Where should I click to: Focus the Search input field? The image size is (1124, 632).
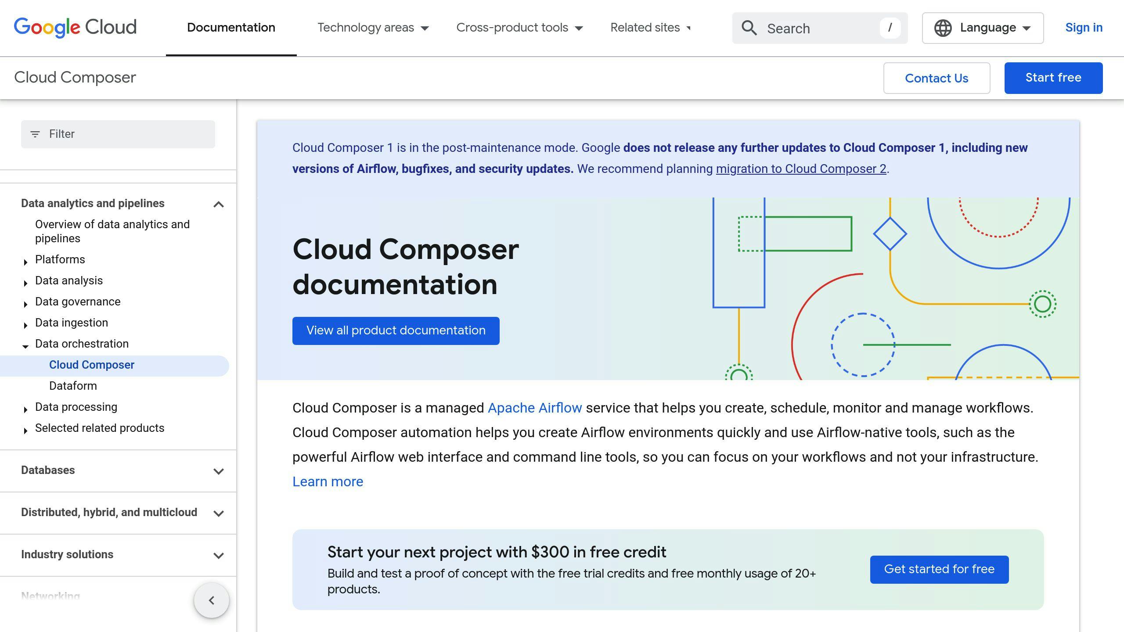click(x=821, y=28)
